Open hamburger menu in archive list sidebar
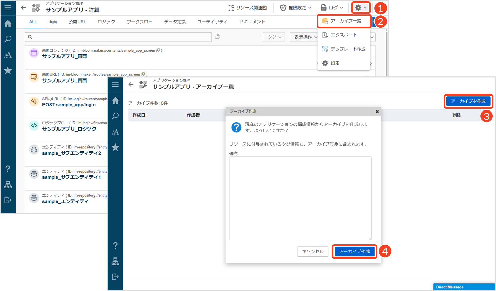The width and height of the screenshot is (496, 291). click(115, 84)
